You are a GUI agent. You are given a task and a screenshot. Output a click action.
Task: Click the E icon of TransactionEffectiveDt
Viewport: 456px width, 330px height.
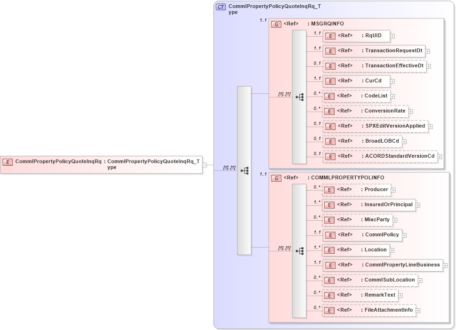330,66
